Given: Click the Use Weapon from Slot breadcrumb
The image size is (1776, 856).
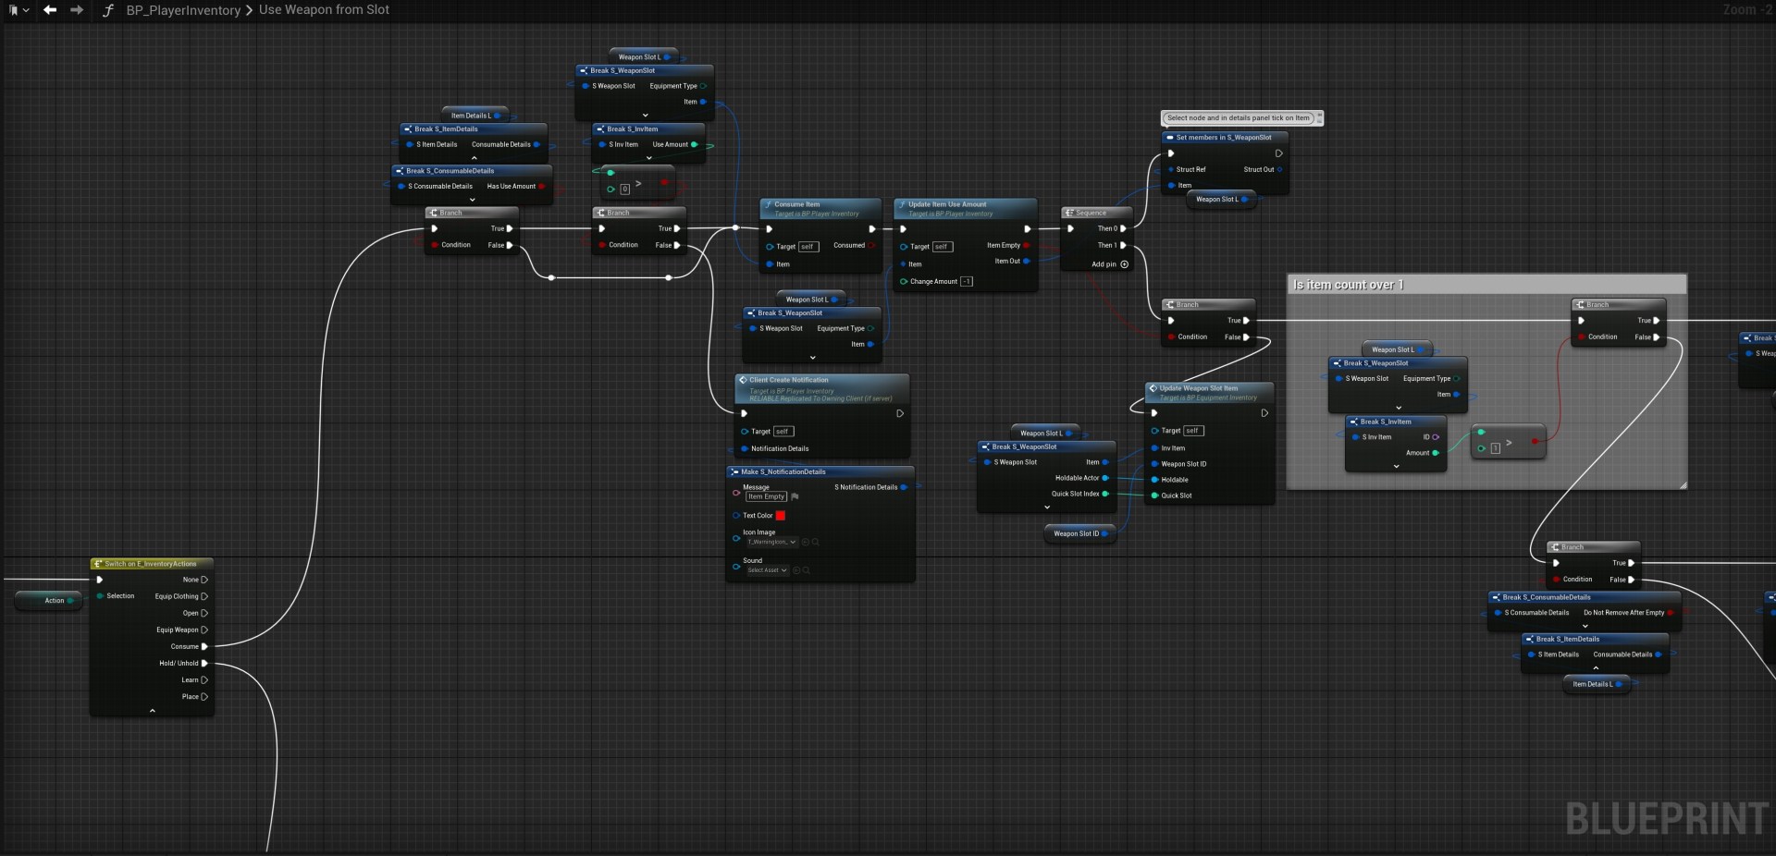Looking at the screenshot, I should (324, 10).
